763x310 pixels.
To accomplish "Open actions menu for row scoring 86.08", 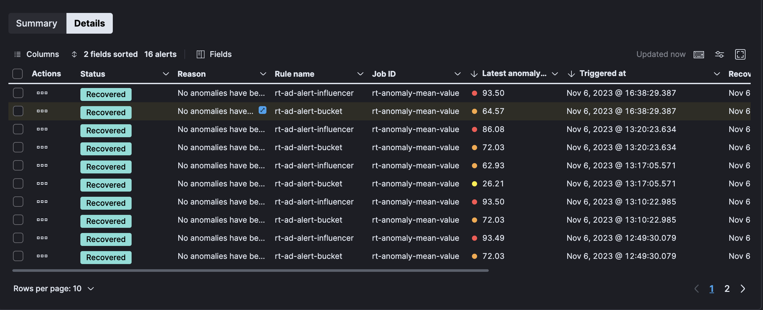I will [x=42, y=129].
